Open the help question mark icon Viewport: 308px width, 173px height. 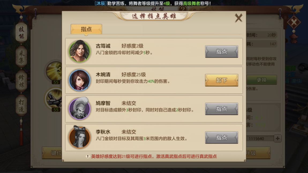183,9
